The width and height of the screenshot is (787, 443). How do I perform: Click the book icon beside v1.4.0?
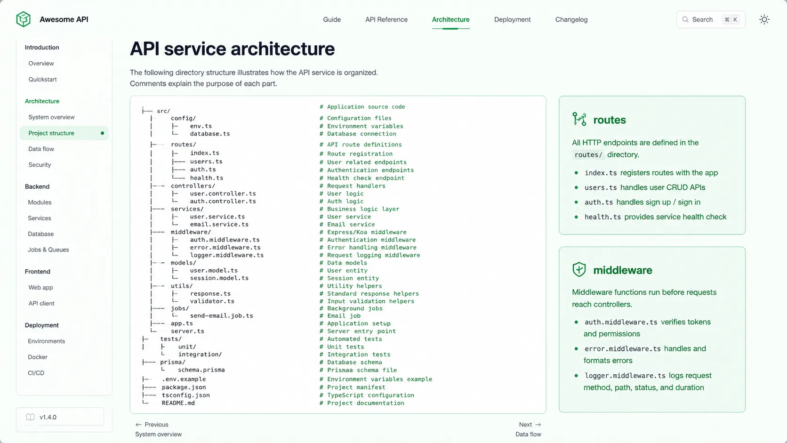point(30,417)
